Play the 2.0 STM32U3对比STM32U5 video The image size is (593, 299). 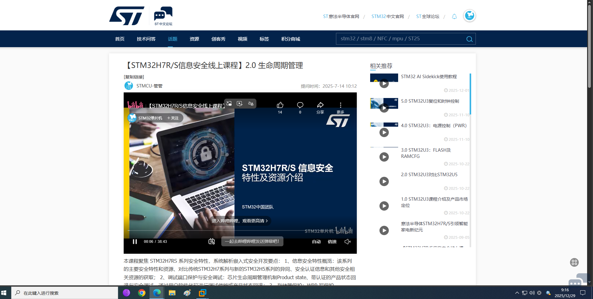point(384,181)
